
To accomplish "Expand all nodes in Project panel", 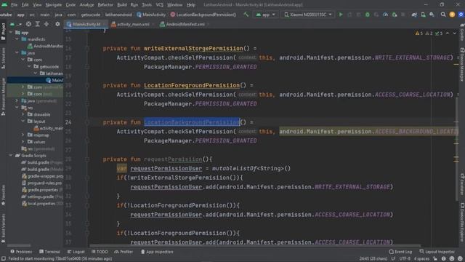I will click(38, 24).
